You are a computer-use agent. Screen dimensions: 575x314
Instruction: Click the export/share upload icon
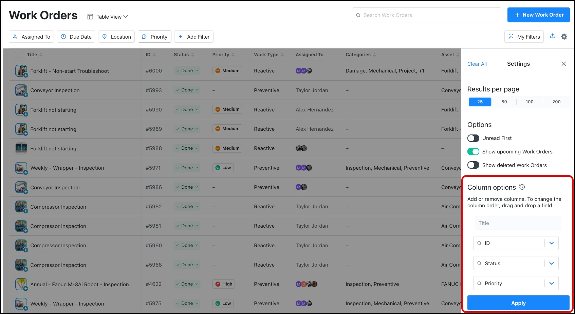(553, 36)
